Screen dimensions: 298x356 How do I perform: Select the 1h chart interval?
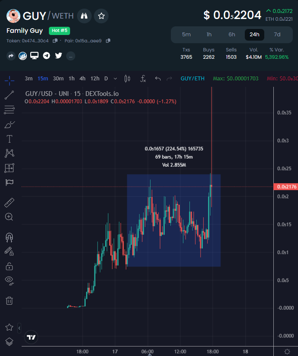click(x=72, y=79)
